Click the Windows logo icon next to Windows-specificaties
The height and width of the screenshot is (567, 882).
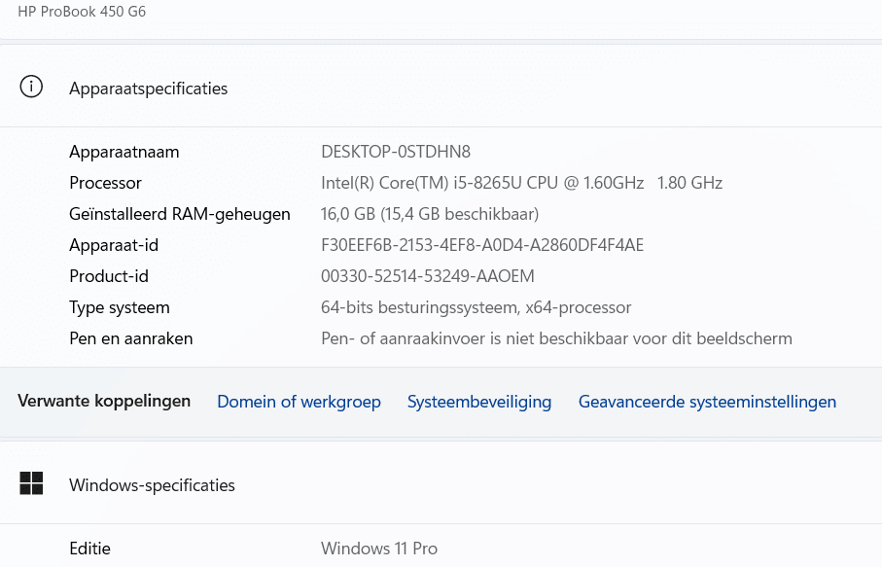click(31, 482)
